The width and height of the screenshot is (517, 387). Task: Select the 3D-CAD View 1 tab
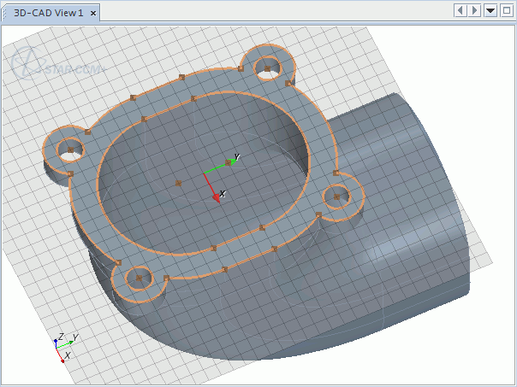click(48, 13)
